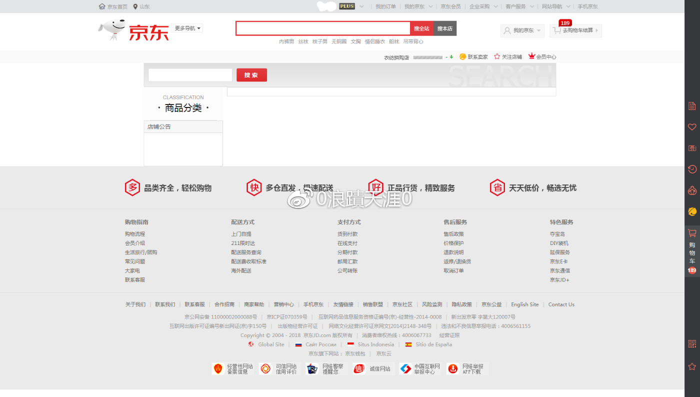Click the JD dog logo
Viewport: 700px width, 397px height.
111,30
